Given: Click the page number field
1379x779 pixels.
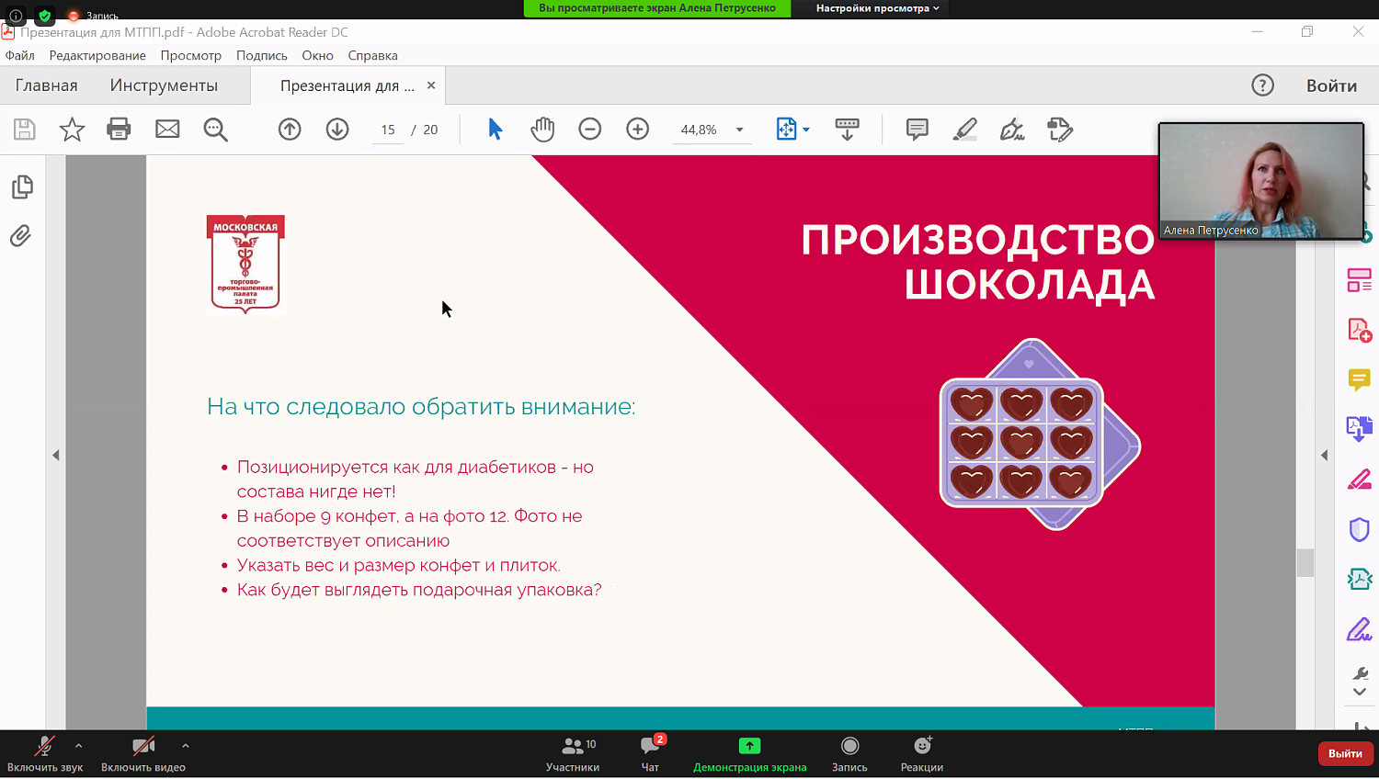Looking at the screenshot, I should pos(388,130).
